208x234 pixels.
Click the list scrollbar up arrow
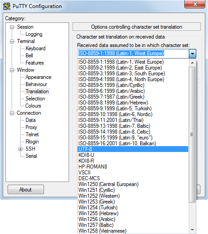tap(192, 63)
